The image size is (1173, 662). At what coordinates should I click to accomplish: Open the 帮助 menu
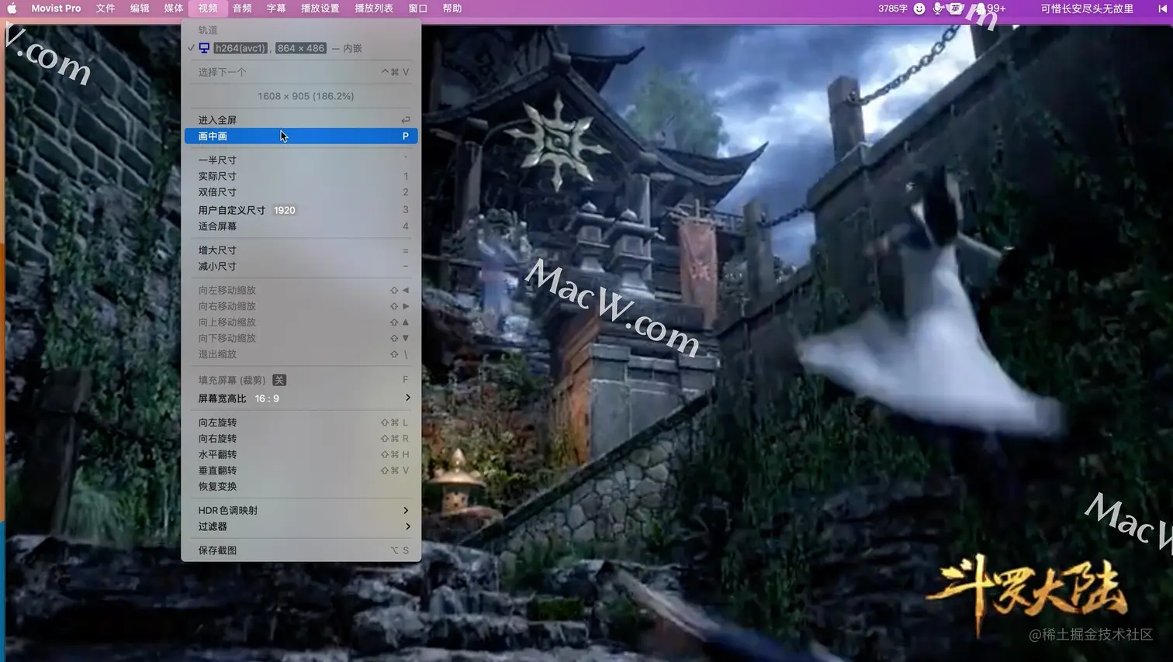pos(452,9)
